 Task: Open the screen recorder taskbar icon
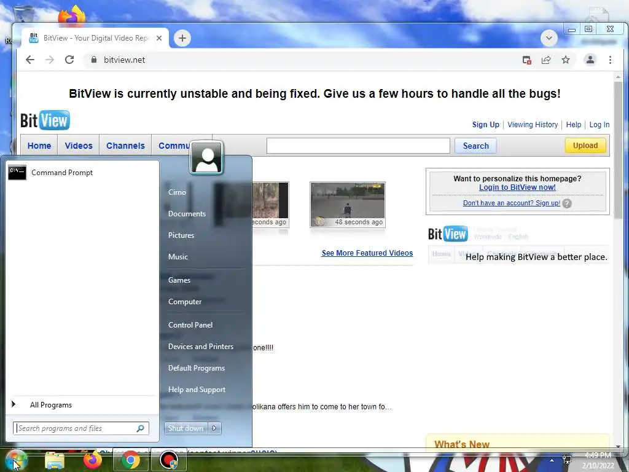pos(169,460)
